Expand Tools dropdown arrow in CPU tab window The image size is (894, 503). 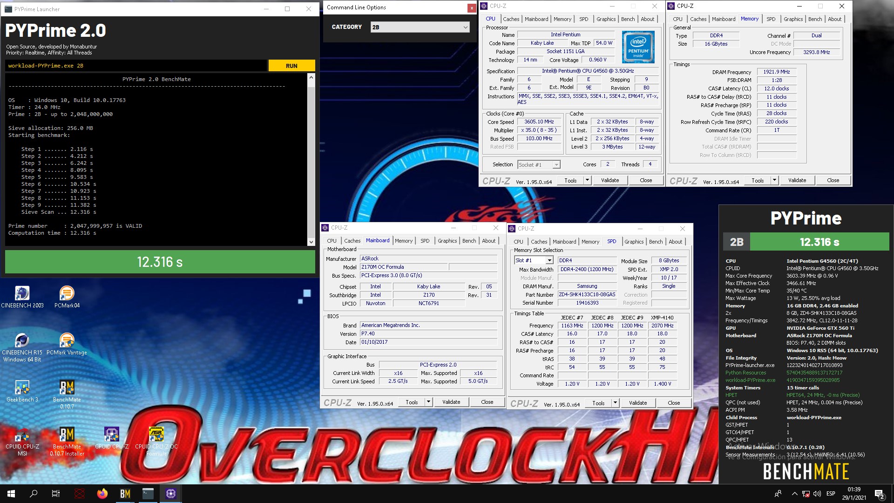(x=587, y=180)
